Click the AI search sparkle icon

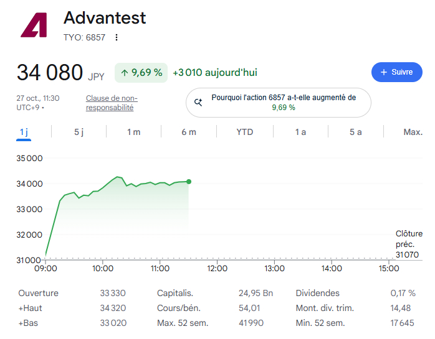coord(198,102)
